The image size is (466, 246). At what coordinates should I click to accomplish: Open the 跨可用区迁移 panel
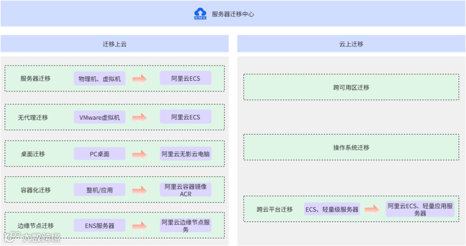[351, 87]
